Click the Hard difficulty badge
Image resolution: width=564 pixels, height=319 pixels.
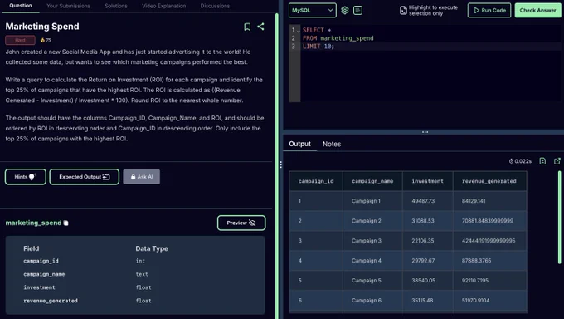[20, 40]
